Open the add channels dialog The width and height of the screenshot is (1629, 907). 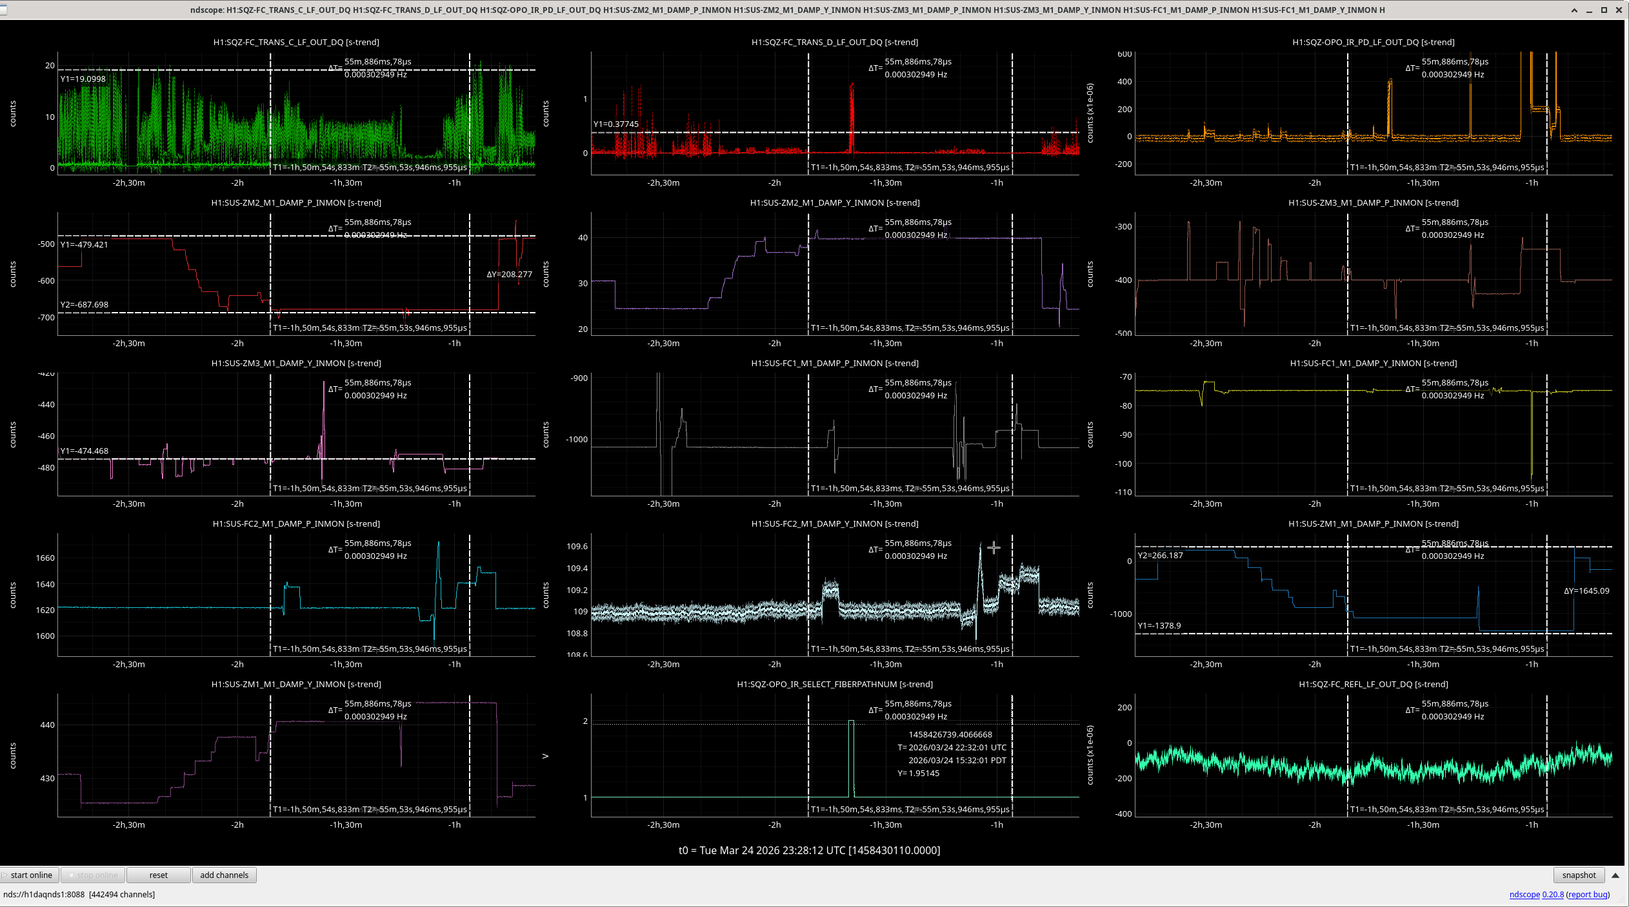[x=224, y=875]
